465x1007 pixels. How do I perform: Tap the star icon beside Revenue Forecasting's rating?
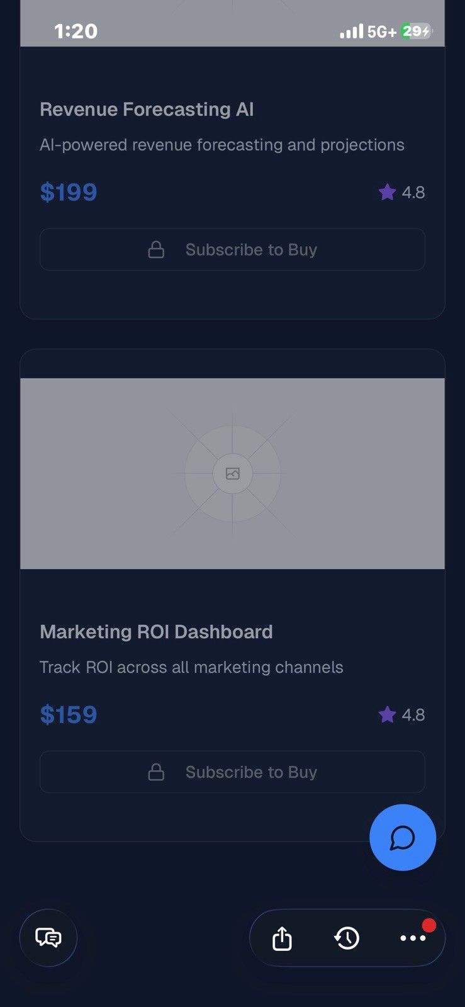tap(387, 192)
